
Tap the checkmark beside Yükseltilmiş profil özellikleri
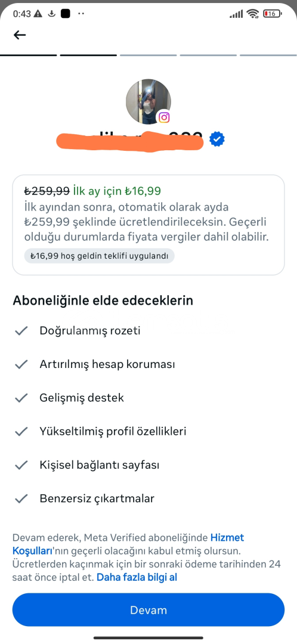(x=21, y=432)
